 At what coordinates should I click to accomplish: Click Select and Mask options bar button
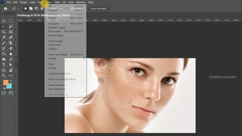(x=99, y=9)
